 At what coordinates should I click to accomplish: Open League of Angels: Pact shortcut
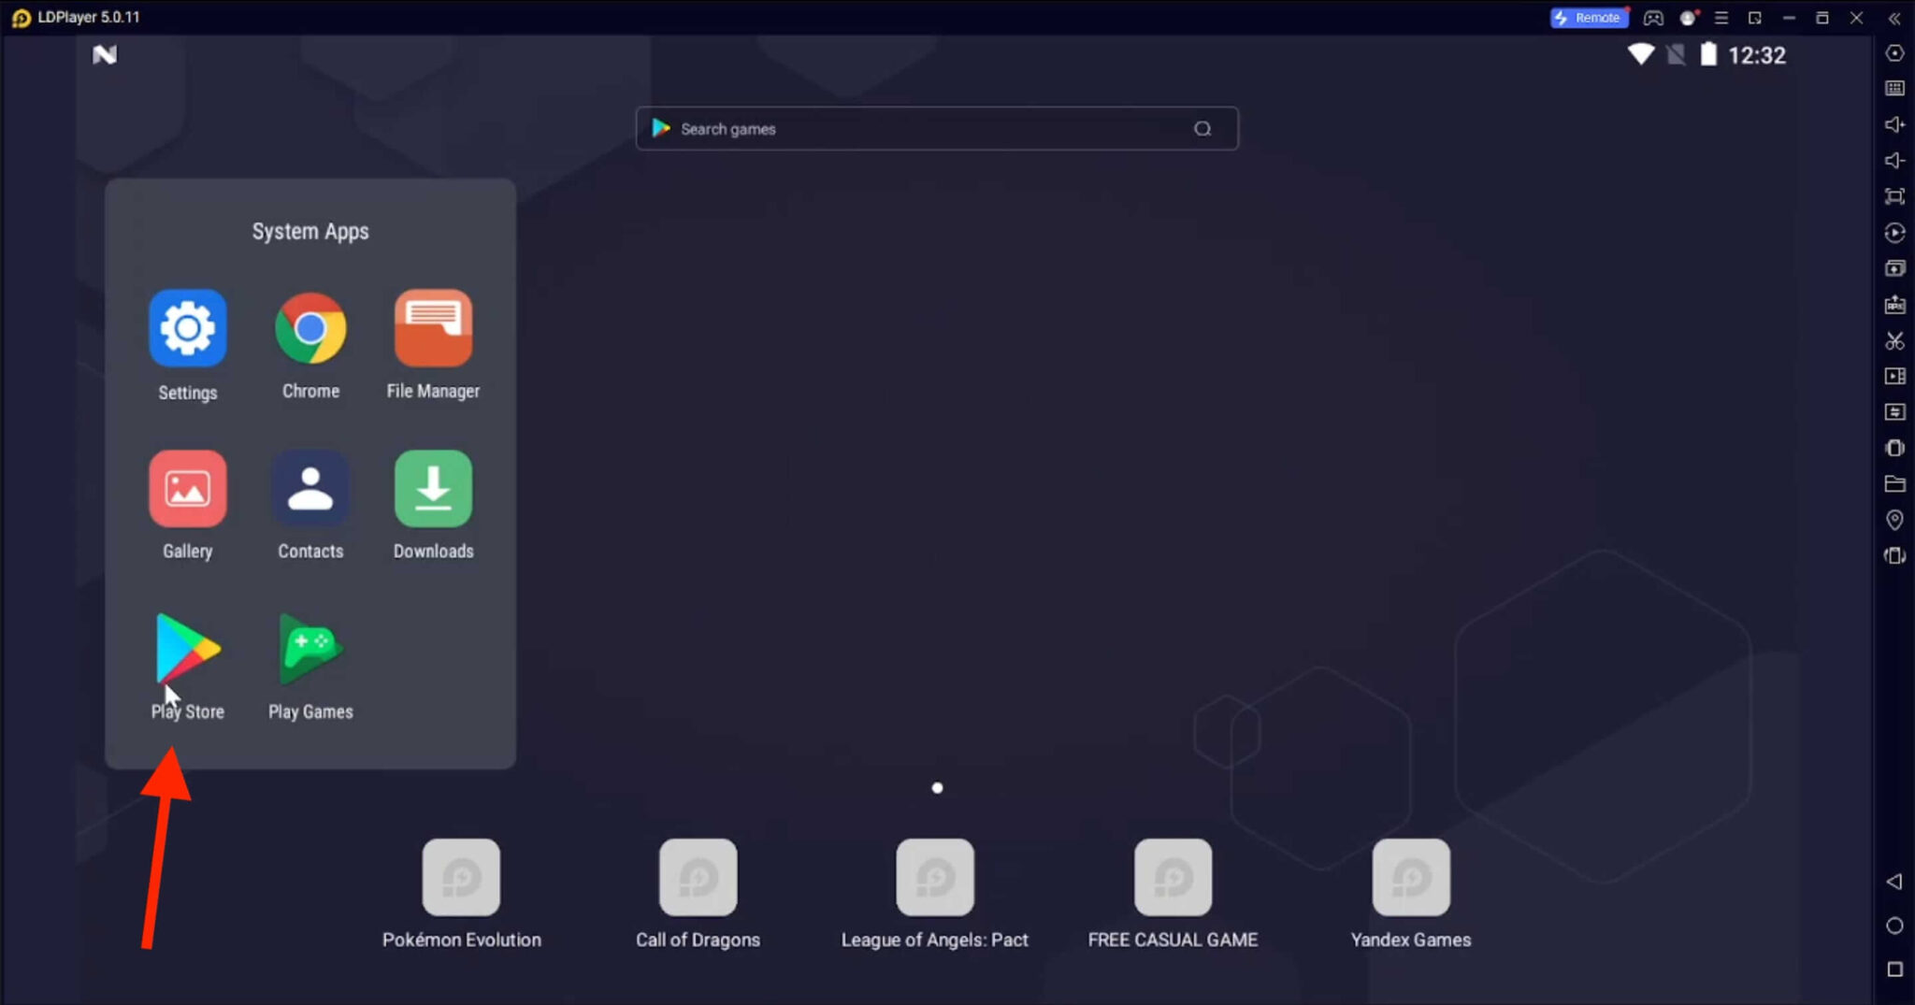point(935,877)
